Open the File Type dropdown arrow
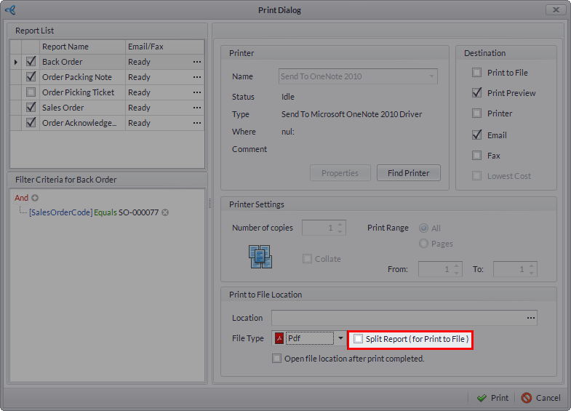 (x=340, y=338)
